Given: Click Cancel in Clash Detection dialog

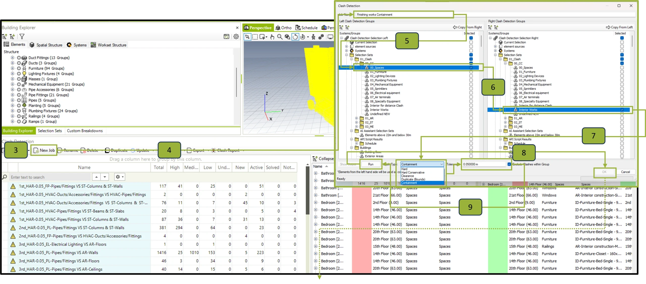Looking at the screenshot, I should coord(625,172).
